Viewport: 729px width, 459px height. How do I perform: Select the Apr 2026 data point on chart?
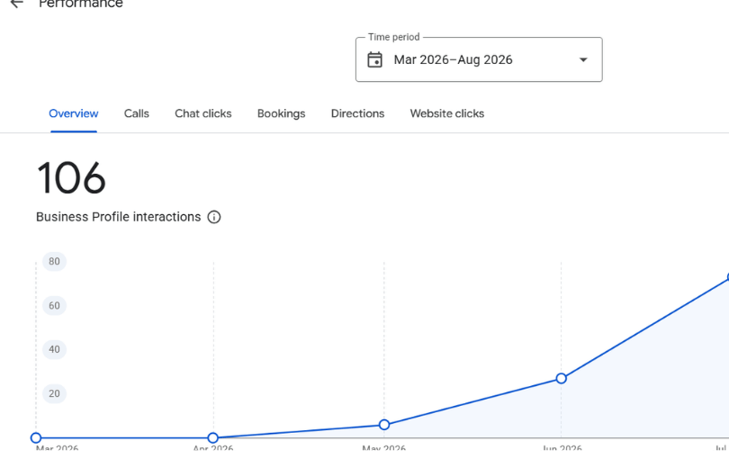213,437
